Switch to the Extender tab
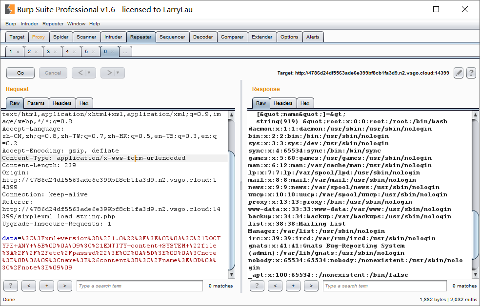This screenshot has width=480, height=306. 262,37
